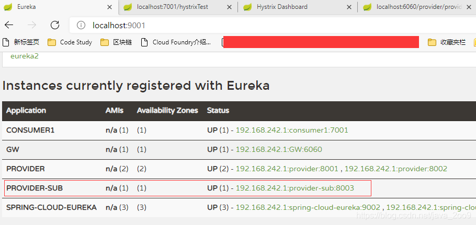Open spring-cloud-eureka:9002 instance link
476x225 pixels.
coord(308,207)
